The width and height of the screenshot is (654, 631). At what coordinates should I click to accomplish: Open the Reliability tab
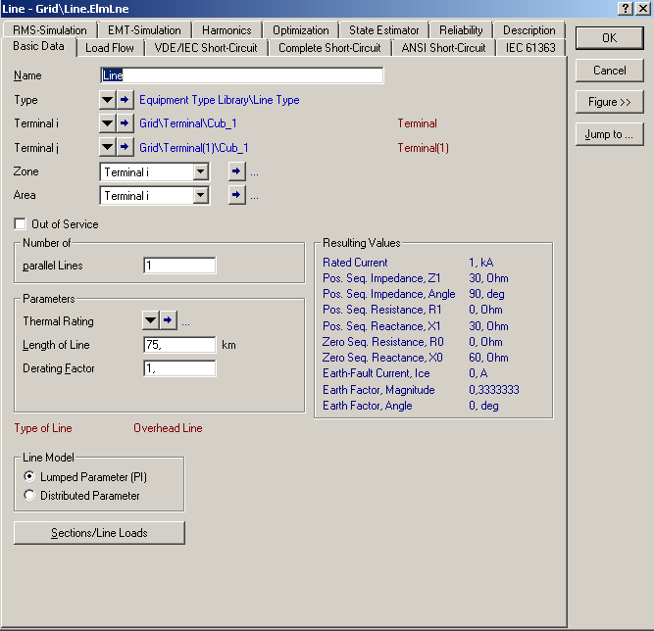pyautogui.click(x=461, y=30)
